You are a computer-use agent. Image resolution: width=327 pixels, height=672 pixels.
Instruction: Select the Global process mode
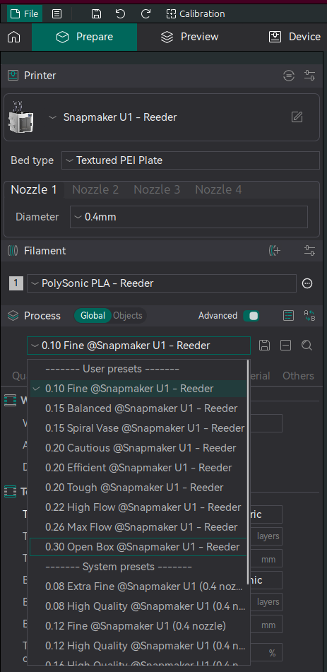[93, 316]
